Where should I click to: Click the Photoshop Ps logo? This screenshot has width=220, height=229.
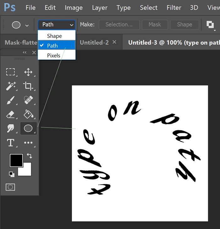coord(10,7)
